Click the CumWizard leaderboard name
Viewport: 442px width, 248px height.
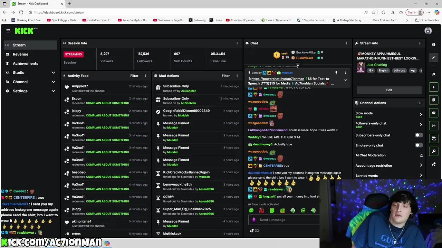point(305,58)
